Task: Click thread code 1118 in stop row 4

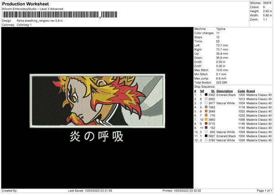Action: click(242, 108)
